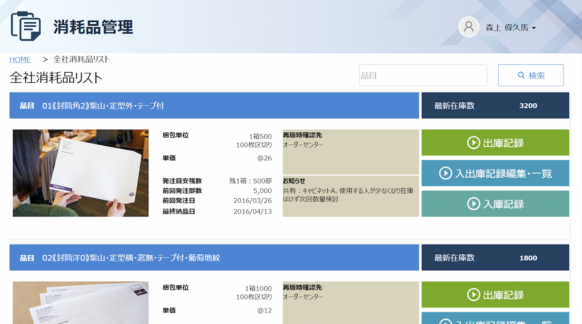Click the magnifier icon inside the 検索 button
Screen dimensions: 582x324
point(521,75)
